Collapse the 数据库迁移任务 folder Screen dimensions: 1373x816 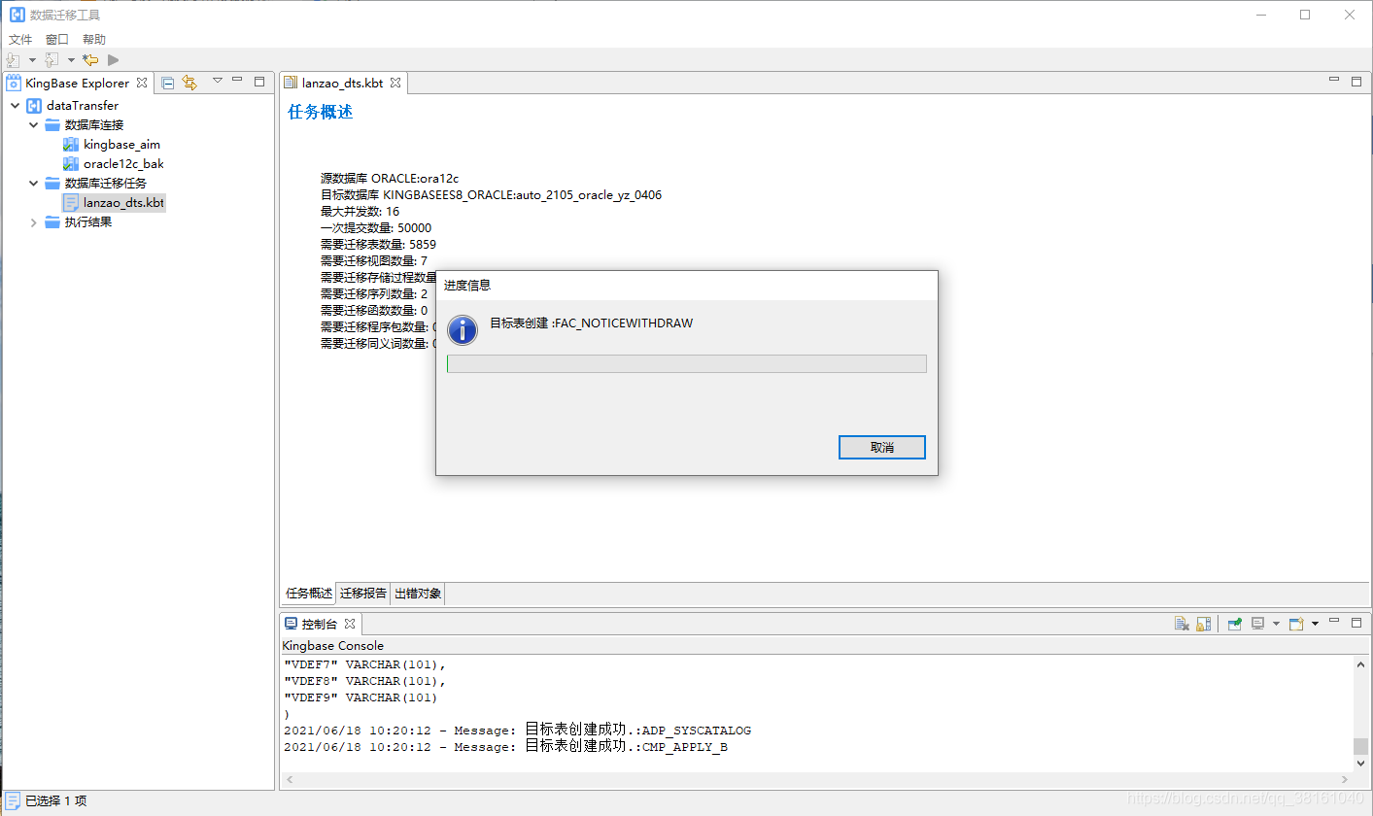(x=33, y=183)
